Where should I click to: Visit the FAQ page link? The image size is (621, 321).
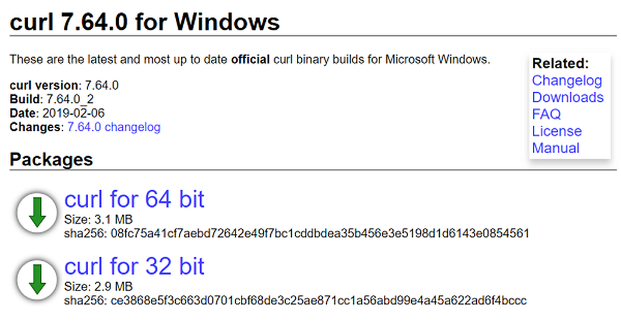pos(546,114)
